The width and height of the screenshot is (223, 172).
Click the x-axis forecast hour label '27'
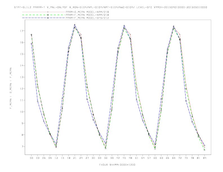(87, 158)
